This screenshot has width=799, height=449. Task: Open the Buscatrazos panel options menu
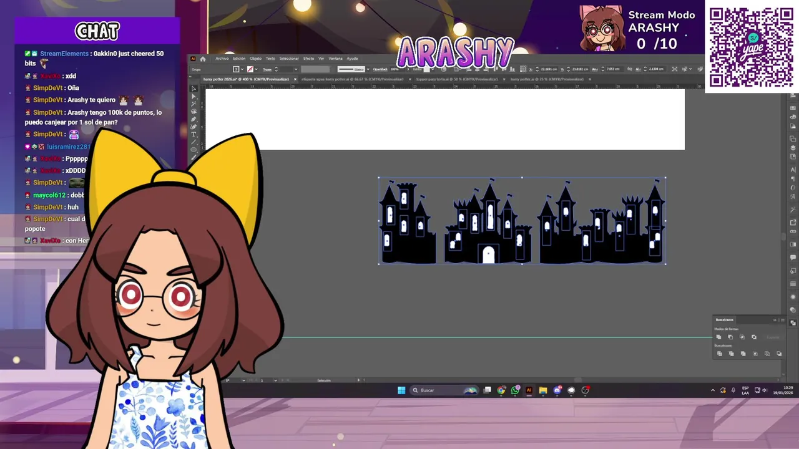pyautogui.click(x=783, y=320)
